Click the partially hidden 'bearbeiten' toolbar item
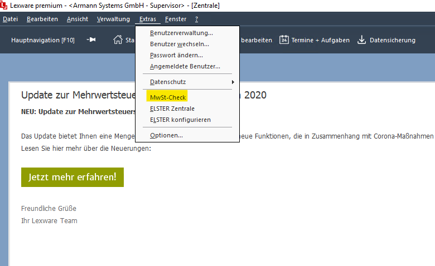Screen dimensions: 435x266 (x=257, y=40)
